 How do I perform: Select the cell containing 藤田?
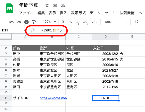pyautogui.click(x=25, y=87)
